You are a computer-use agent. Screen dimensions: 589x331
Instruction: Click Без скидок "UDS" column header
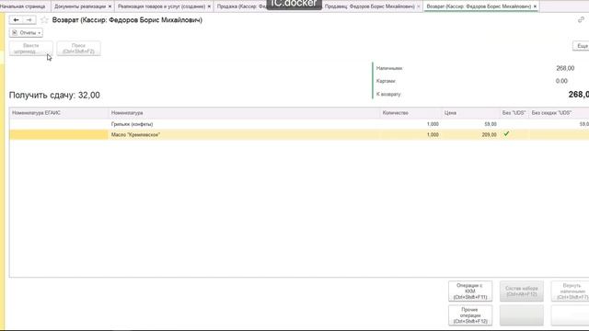pos(559,113)
